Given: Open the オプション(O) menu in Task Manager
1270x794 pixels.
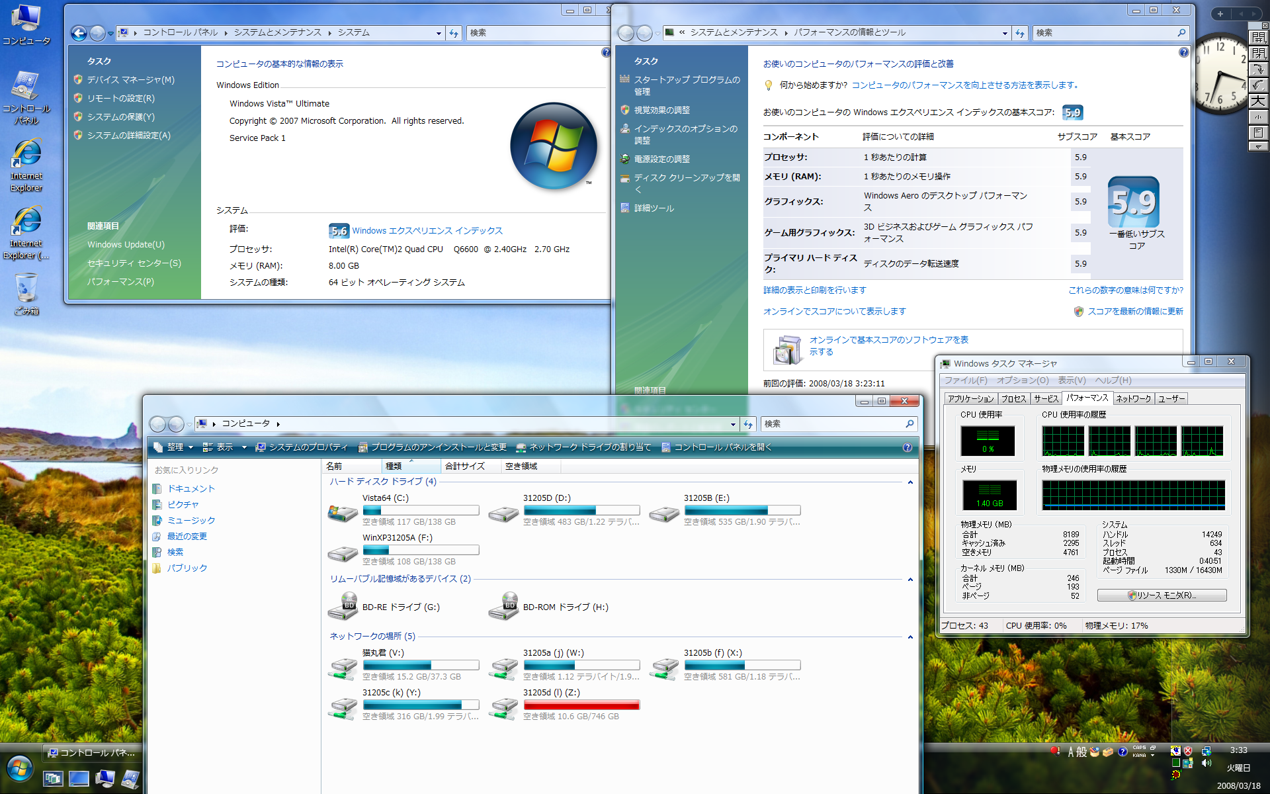Looking at the screenshot, I should [1022, 380].
